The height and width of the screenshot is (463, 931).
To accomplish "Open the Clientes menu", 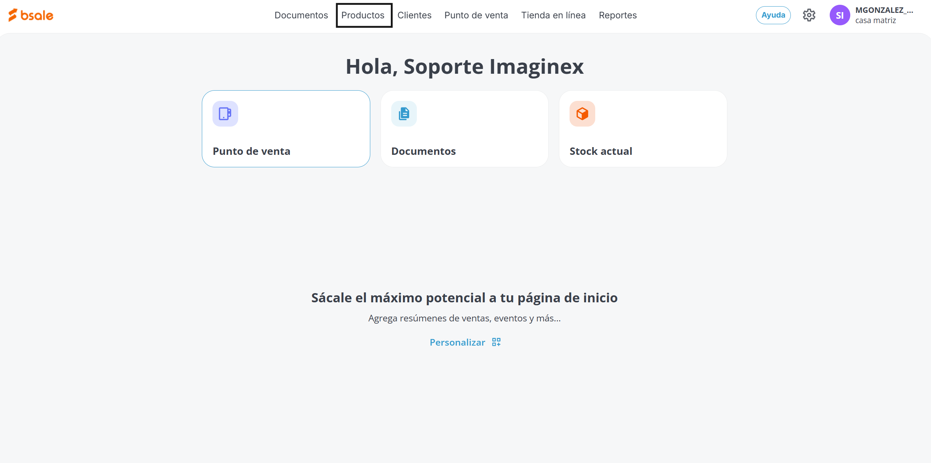I will [x=414, y=15].
